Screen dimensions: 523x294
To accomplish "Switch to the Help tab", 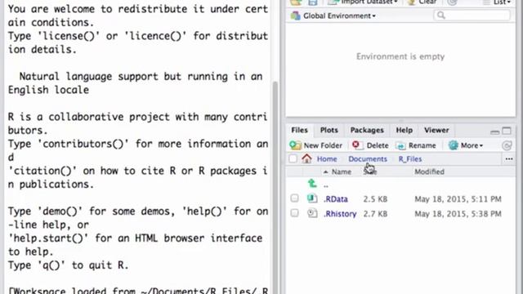I will [x=405, y=130].
